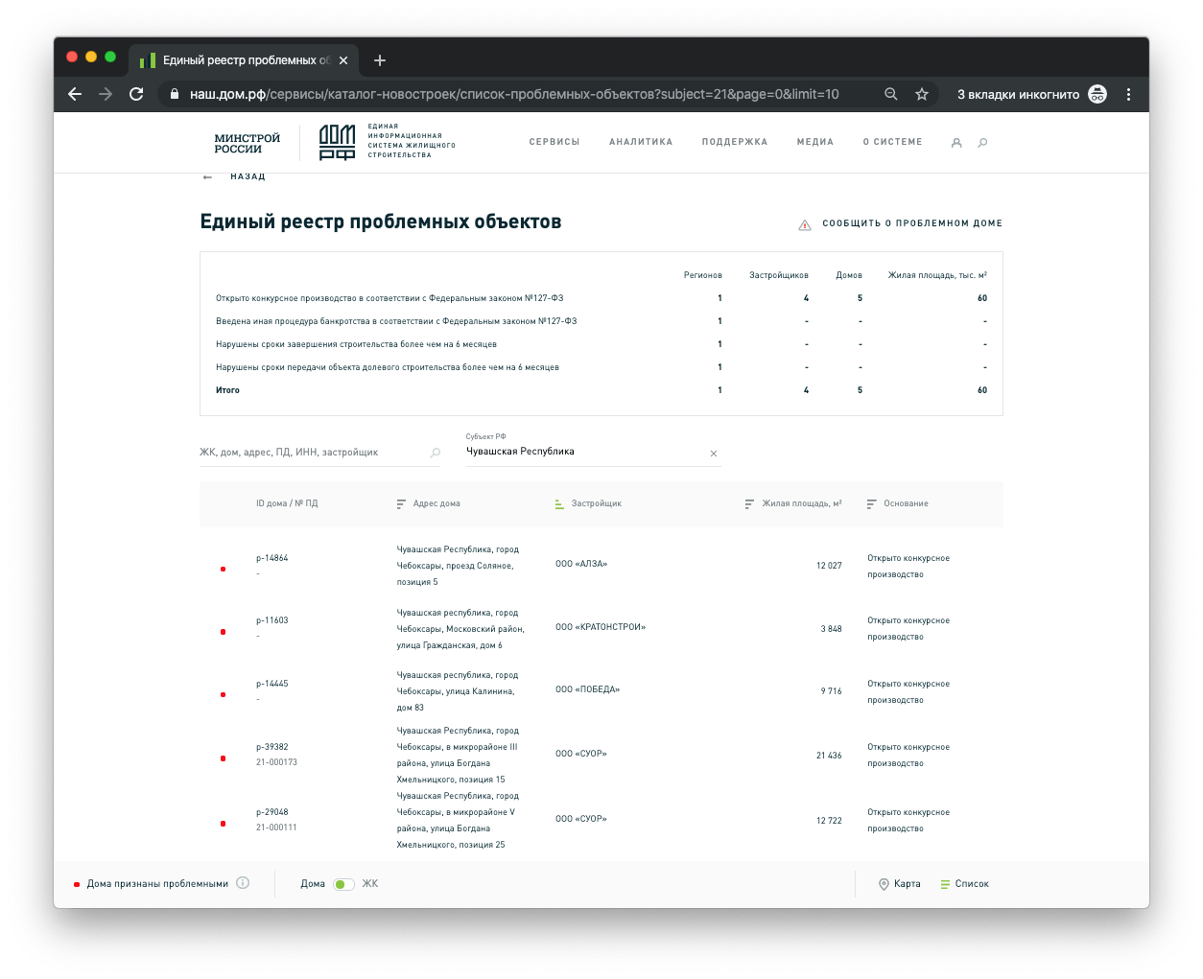Viewport: 1203px width, 979px height.
Task: Clear the Чувашская Республика region filter
Action: point(714,454)
